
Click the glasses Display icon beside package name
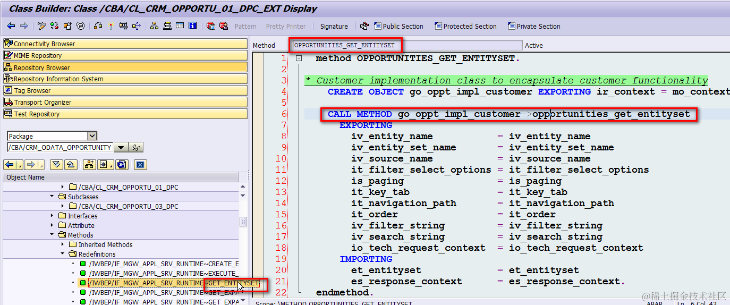pyautogui.click(x=136, y=148)
